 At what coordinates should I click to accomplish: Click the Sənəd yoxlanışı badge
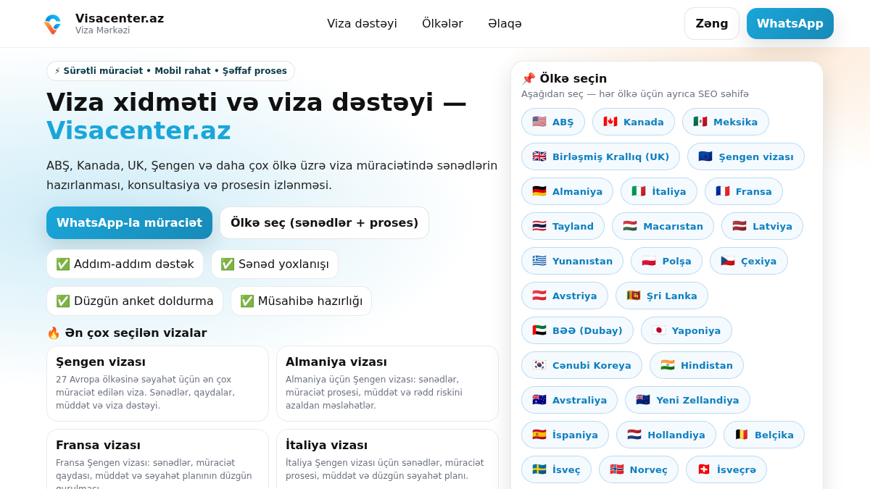click(x=275, y=264)
